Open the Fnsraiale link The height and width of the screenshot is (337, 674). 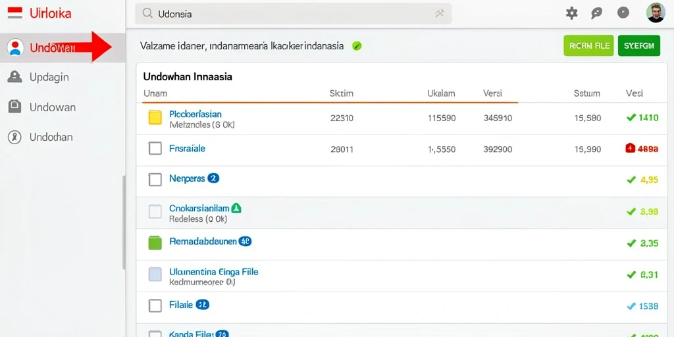point(187,149)
